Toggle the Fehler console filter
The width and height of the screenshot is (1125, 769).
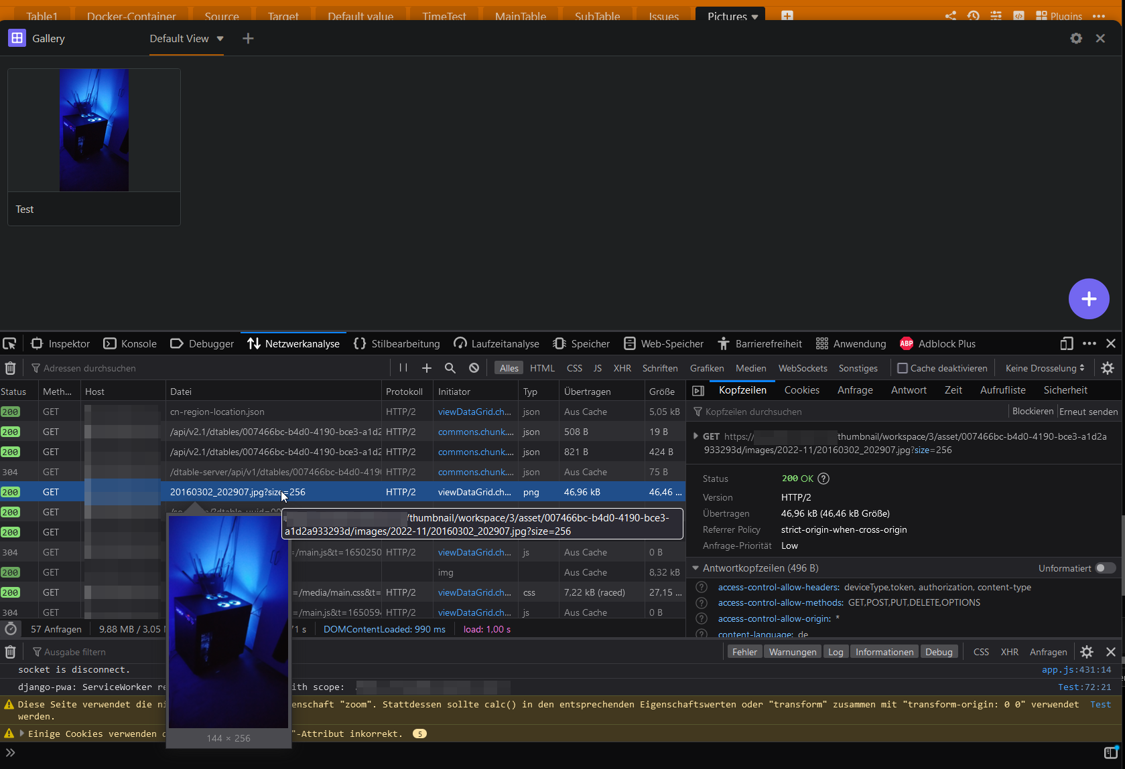pyautogui.click(x=744, y=652)
